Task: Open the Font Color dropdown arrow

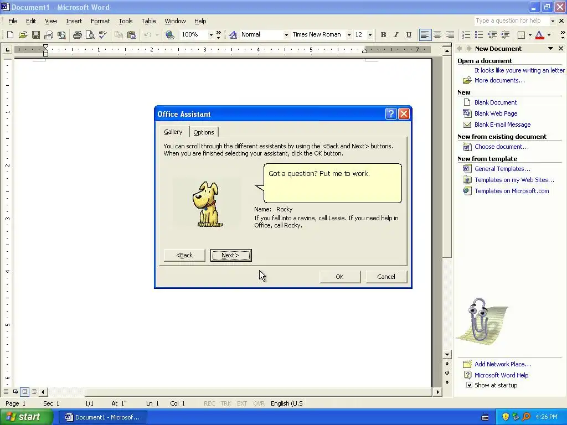Action: (x=549, y=35)
